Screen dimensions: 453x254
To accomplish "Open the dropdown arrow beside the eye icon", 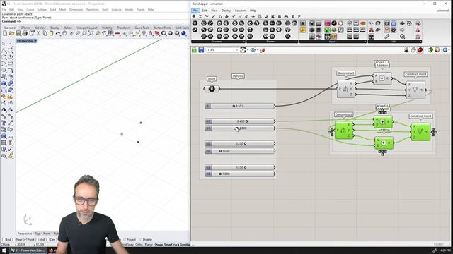I will (258, 50).
